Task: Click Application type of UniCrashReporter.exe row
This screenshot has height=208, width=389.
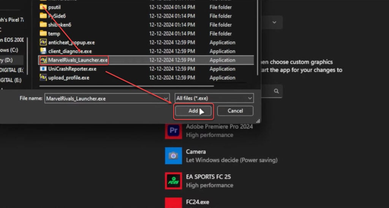Action: [222, 69]
